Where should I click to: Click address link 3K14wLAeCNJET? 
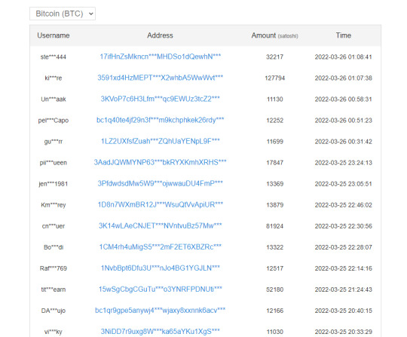click(160, 226)
